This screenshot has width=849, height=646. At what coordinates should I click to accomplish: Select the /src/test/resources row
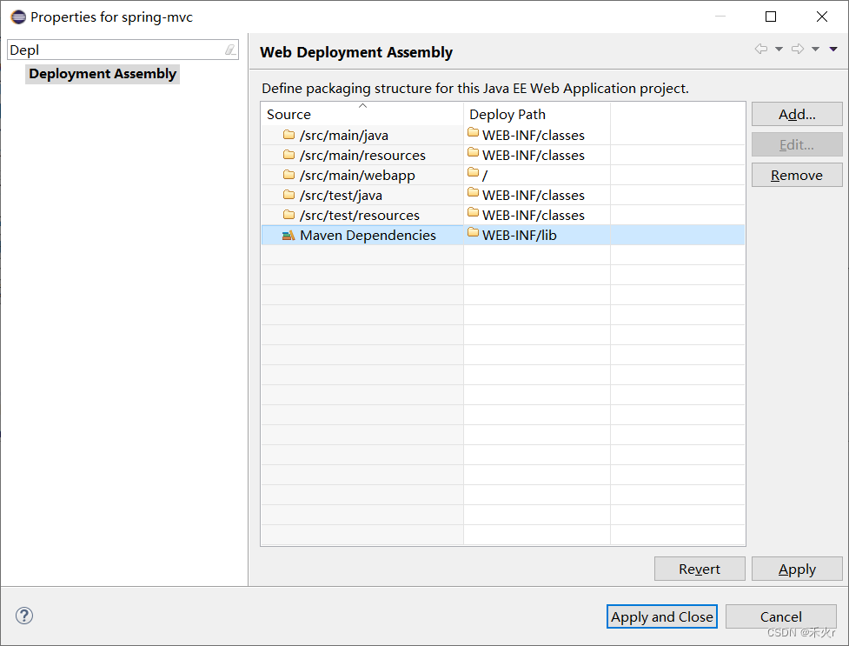click(x=360, y=215)
